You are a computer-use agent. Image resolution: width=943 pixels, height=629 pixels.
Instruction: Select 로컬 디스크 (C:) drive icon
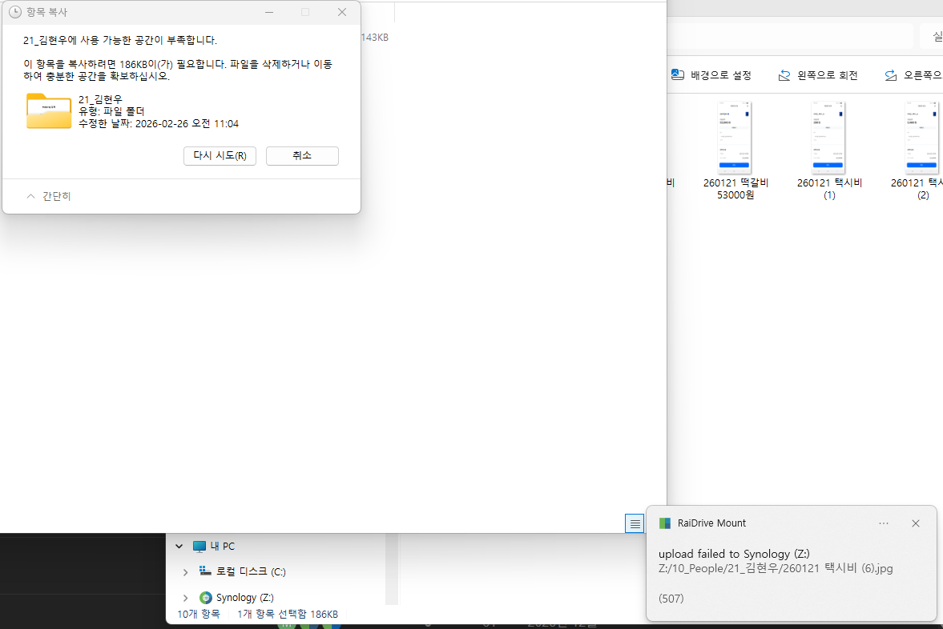[205, 571]
